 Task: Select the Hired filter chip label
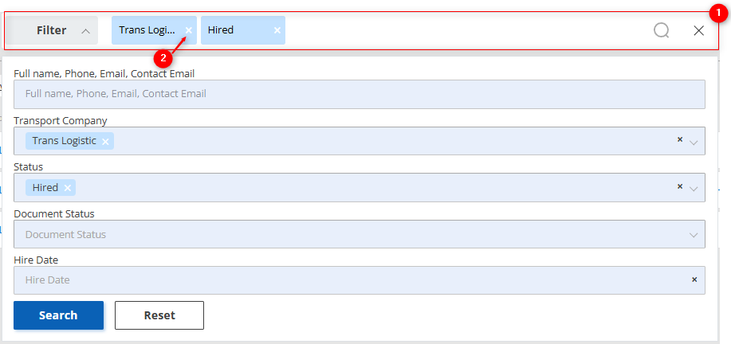point(221,30)
